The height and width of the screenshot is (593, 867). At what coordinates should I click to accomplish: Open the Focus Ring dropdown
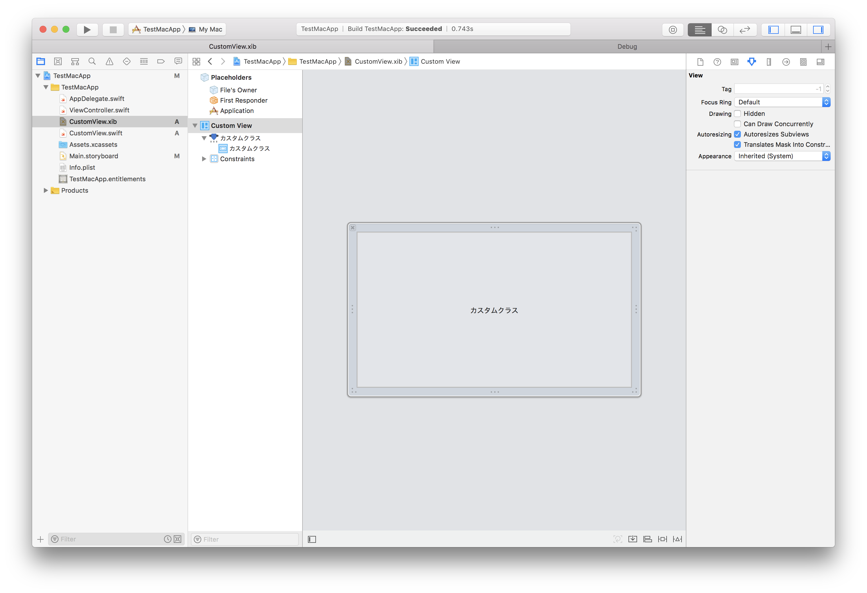782,102
